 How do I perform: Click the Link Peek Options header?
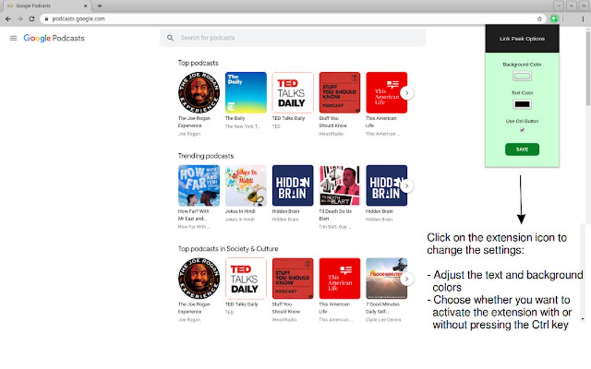point(522,39)
